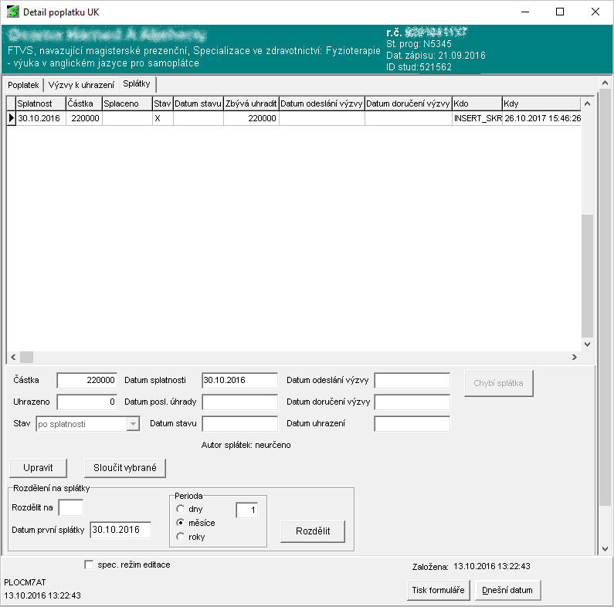Open the Výzvy k uhrazení tab
Viewport: 614px width, 607px height.
81,85
